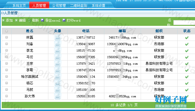The height and width of the screenshot is (111, 195).
Task: Click the 编辑 edit icon
Action: click(x=16, y=20)
